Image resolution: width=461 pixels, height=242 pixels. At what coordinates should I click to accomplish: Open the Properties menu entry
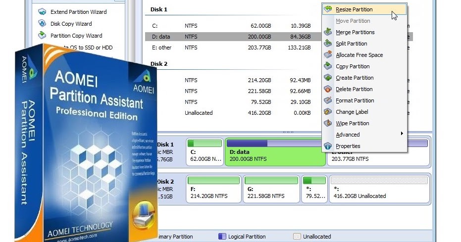tap(364, 146)
